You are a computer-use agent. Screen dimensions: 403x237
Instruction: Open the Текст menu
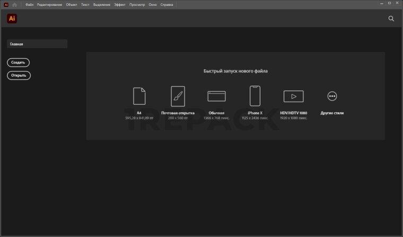click(x=85, y=4)
